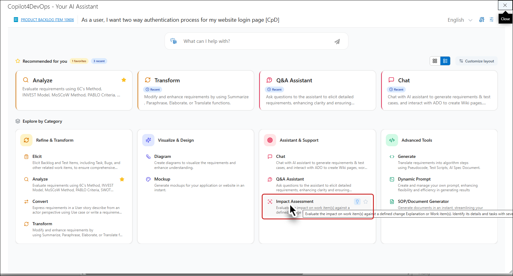The height and width of the screenshot is (276, 513).
Task: Open Product Backlog Item 10606 link
Action: coord(47,20)
